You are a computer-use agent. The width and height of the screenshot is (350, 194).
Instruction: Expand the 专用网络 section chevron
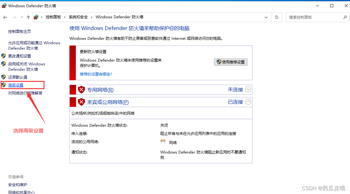pyautogui.click(x=248, y=89)
